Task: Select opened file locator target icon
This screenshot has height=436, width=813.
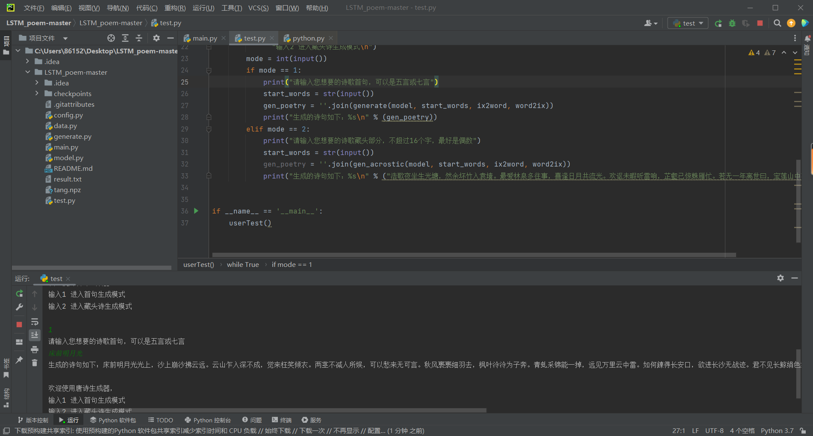Action: [x=111, y=38]
